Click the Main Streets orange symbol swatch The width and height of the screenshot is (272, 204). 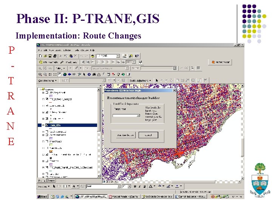pos(51,151)
